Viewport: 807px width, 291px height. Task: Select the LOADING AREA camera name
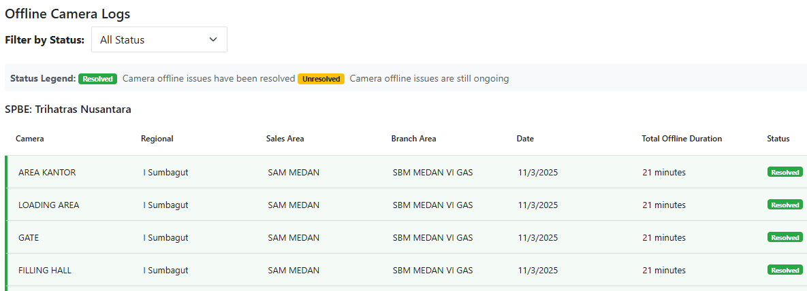click(x=48, y=205)
